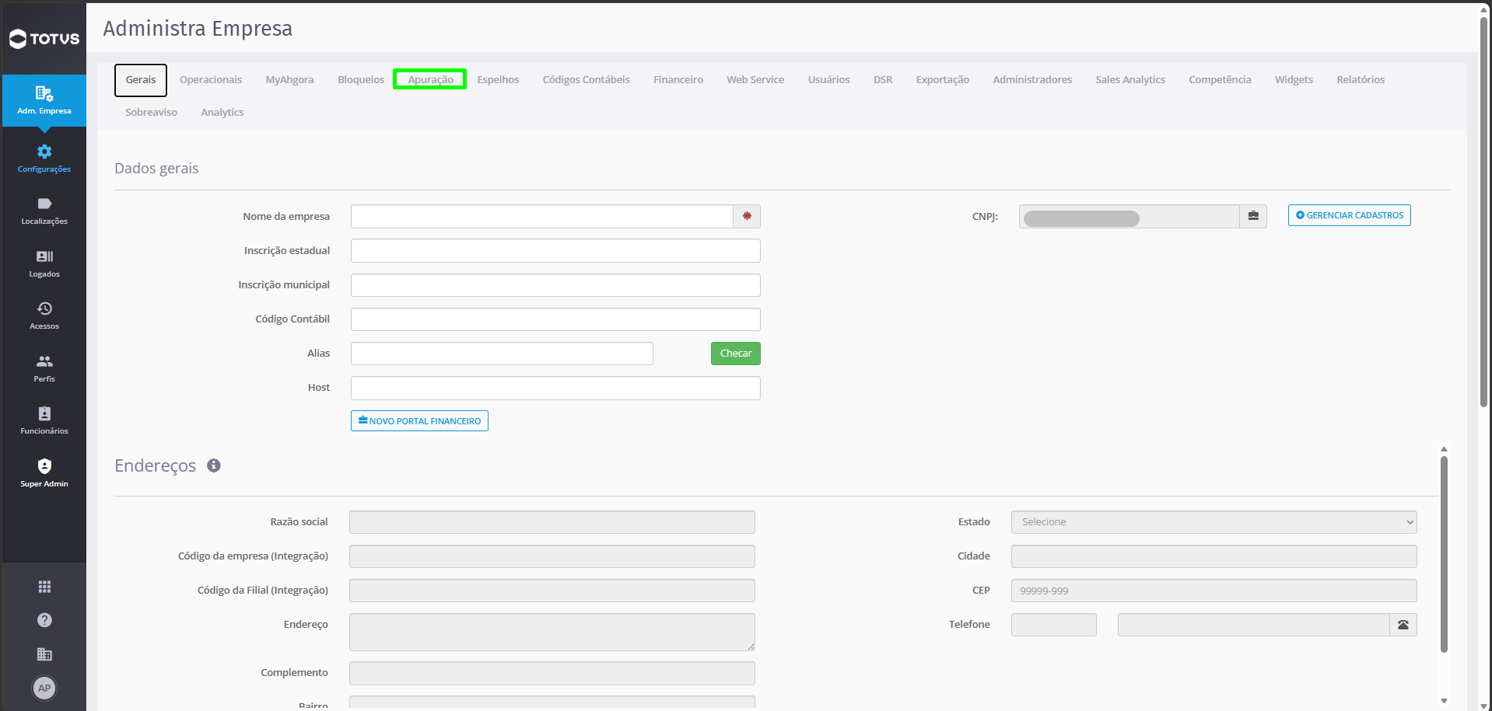Image resolution: width=1492 pixels, height=711 pixels.
Task: Click the Endereços scrollbar down arrow
Action: pyautogui.click(x=1444, y=701)
